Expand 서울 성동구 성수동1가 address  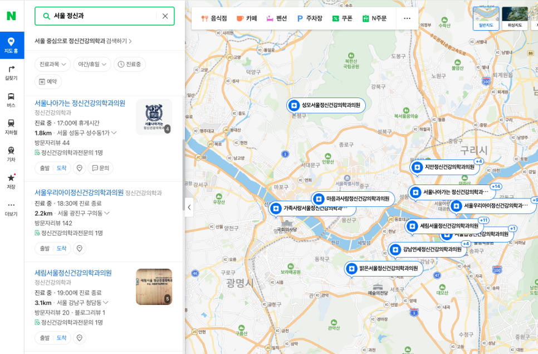tap(86, 133)
